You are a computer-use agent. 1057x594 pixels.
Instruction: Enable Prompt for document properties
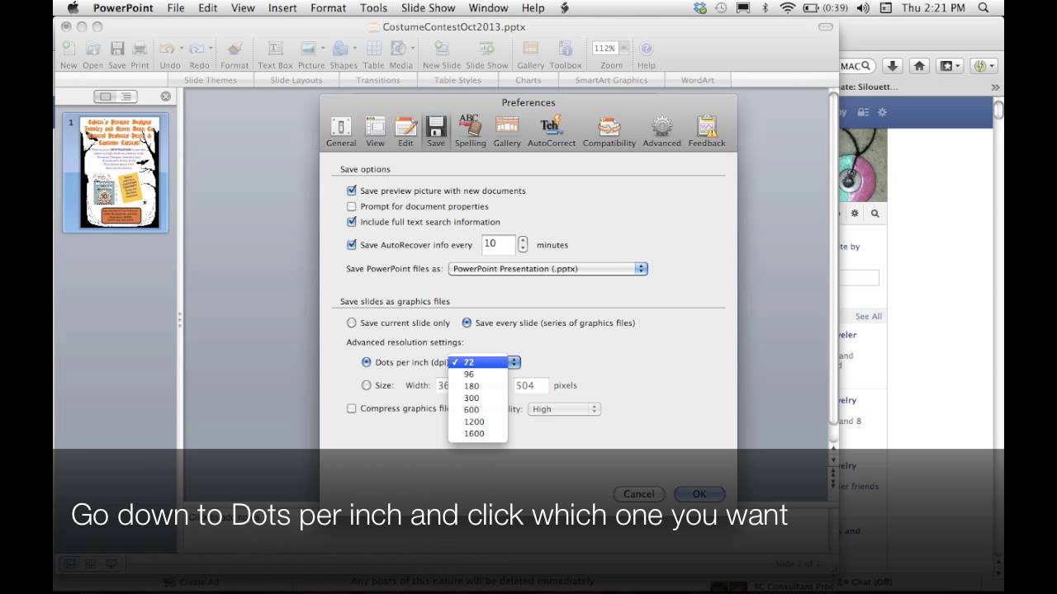coord(352,206)
